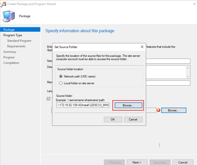The image size is (197, 165).
Task: Click into the Source folder path field
Action: point(83,105)
